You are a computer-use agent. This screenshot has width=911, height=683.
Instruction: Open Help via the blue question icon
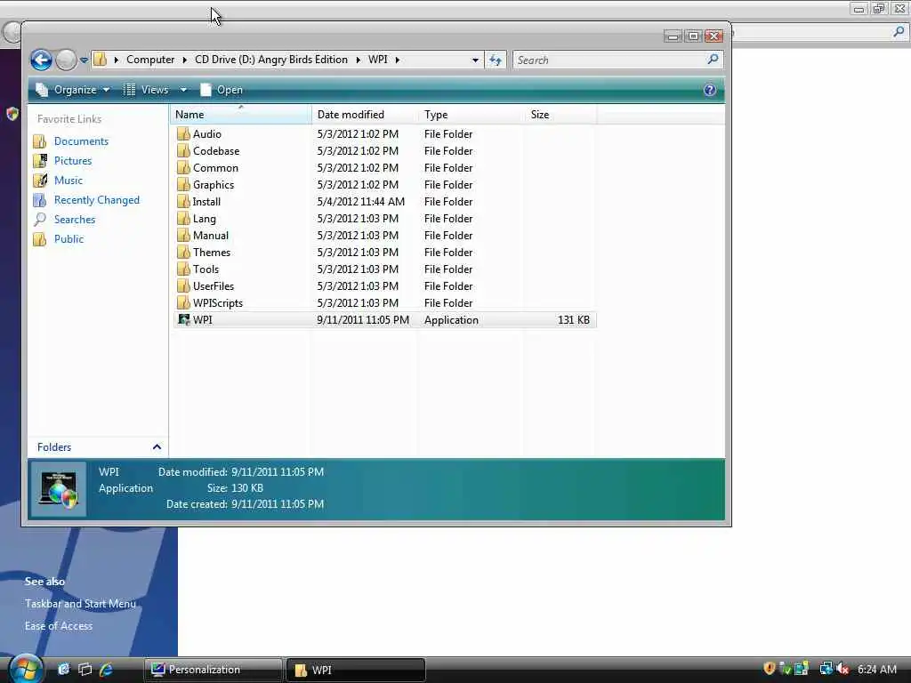coord(709,90)
